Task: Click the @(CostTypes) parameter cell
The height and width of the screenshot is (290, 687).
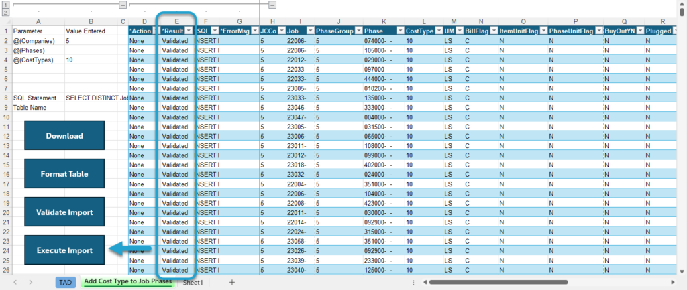Action: pyautogui.click(x=38, y=60)
